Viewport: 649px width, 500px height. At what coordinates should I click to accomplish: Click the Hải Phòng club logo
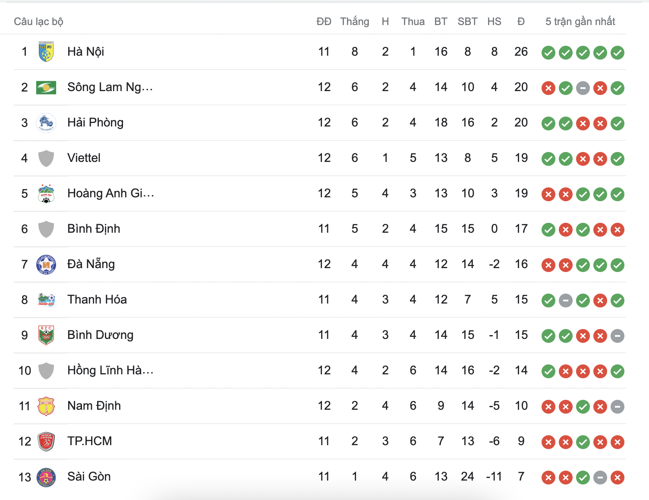click(46, 123)
